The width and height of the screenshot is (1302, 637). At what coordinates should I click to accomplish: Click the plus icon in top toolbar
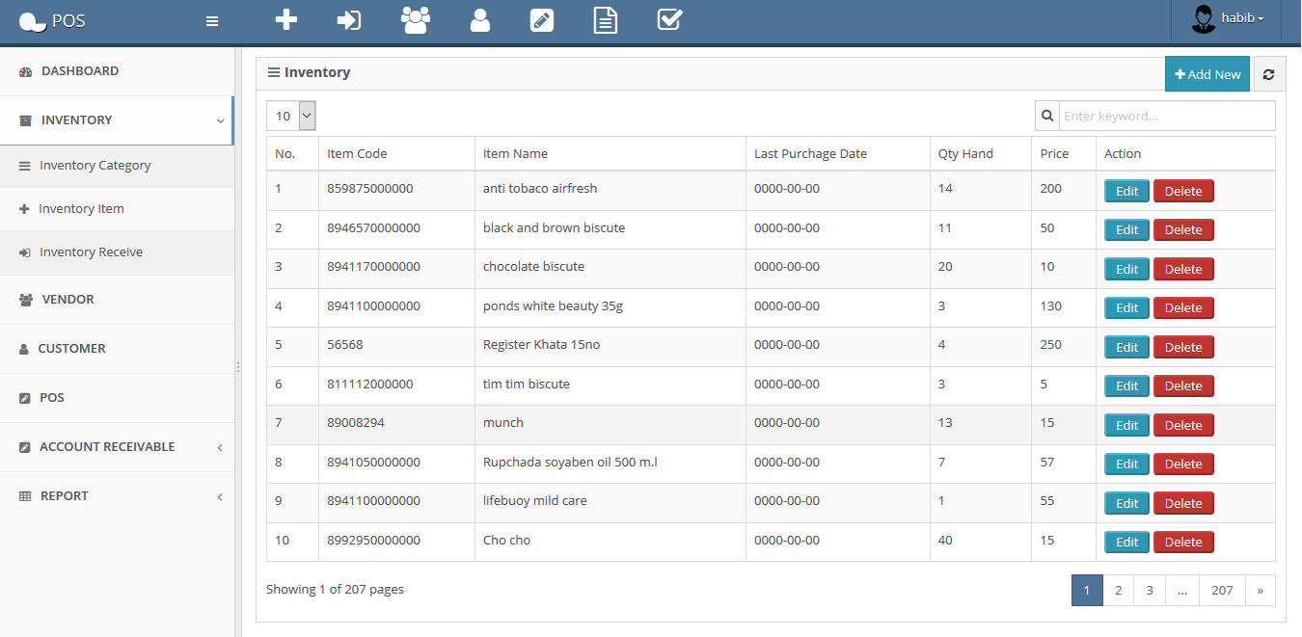coord(285,19)
